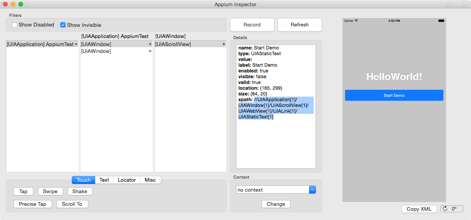
Task: Click the Change context button
Action: (276, 204)
